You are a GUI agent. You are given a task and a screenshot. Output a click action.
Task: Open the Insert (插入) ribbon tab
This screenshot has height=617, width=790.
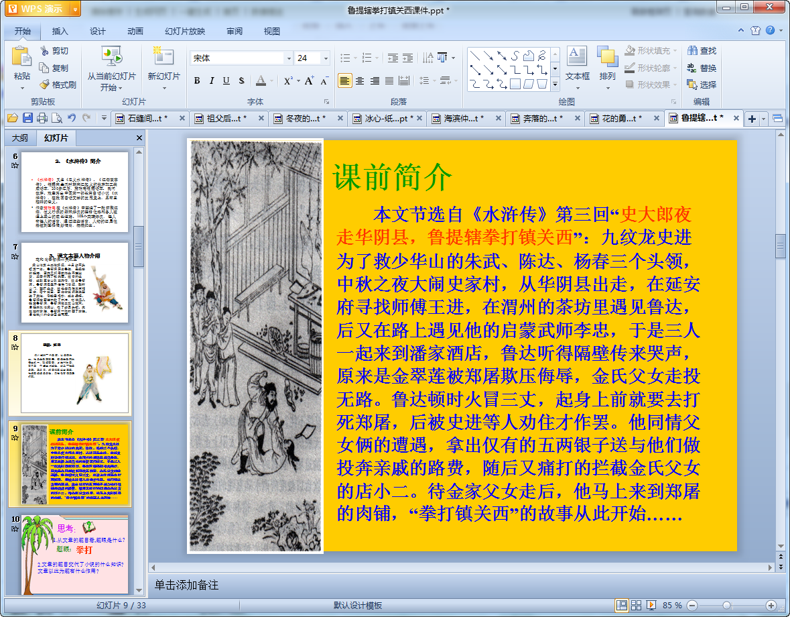click(60, 32)
